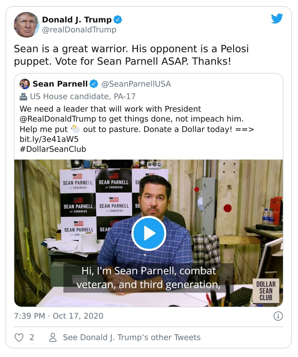Open See Donald J. Trump's other Tweets
This screenshot has width=298, height=357.
(131, 338)
